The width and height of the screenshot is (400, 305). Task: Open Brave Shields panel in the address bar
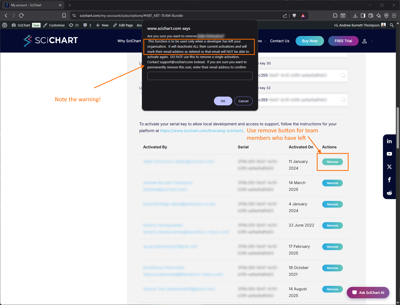(294, 15)
